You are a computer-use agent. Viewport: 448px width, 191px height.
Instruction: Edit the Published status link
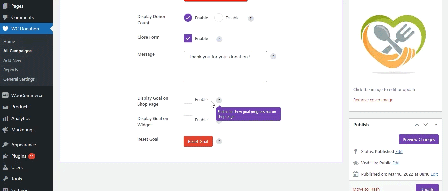point(399,151)
